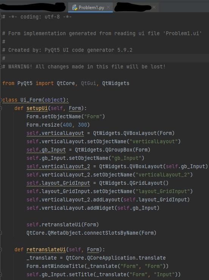Click the 'self.retranslateUi(Form)' call line

62,224
